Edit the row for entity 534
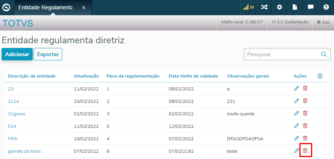The height and width of the screenshot is (159, 334). pyautogui.click(x=297, y=126)
